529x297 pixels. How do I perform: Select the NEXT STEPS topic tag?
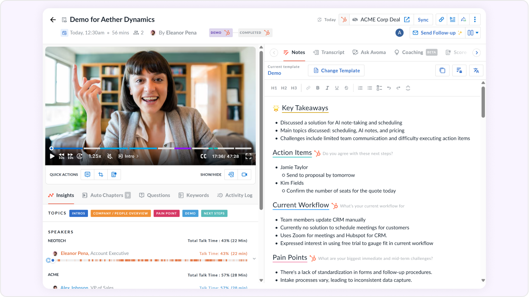(x=214, y=213)
